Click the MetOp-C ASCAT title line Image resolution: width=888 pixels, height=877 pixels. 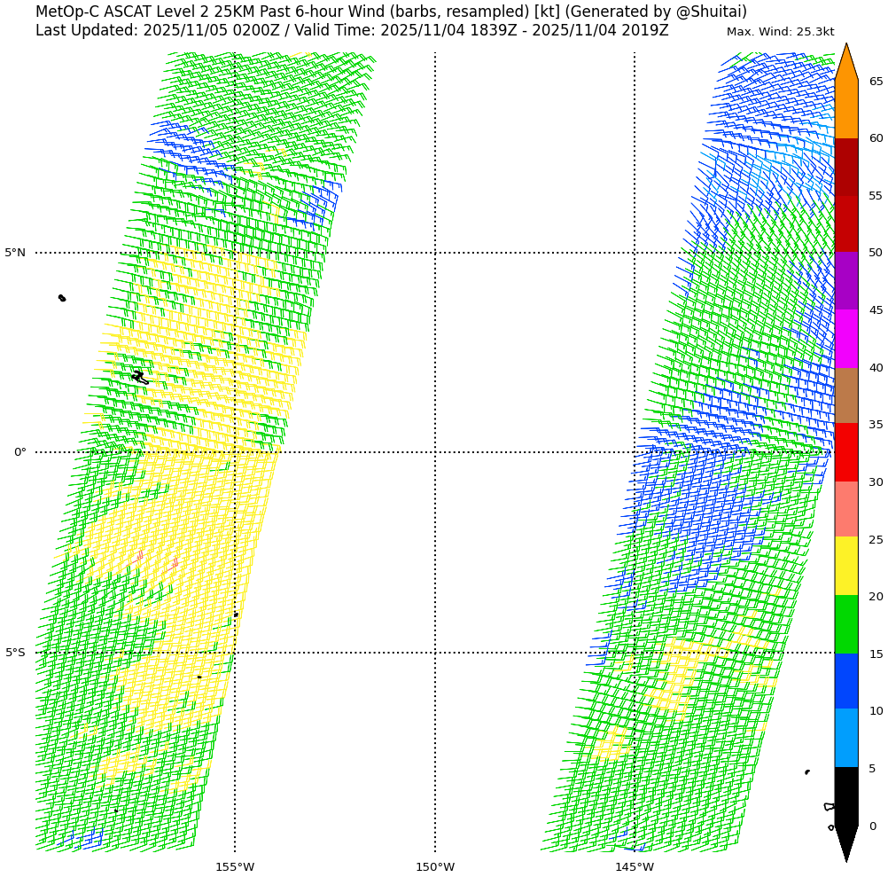(391, 12)
